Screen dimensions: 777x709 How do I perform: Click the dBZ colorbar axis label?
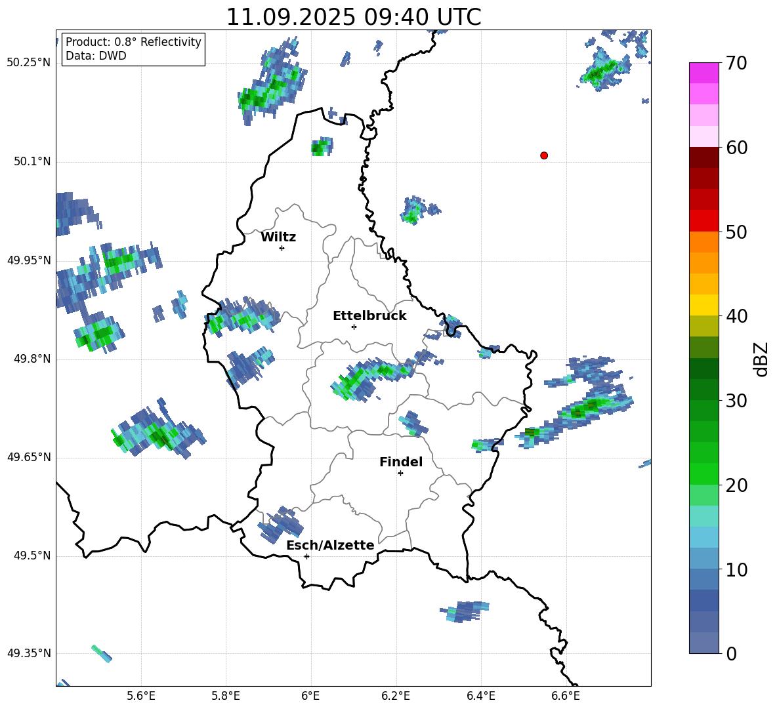(x=761, y=359)
